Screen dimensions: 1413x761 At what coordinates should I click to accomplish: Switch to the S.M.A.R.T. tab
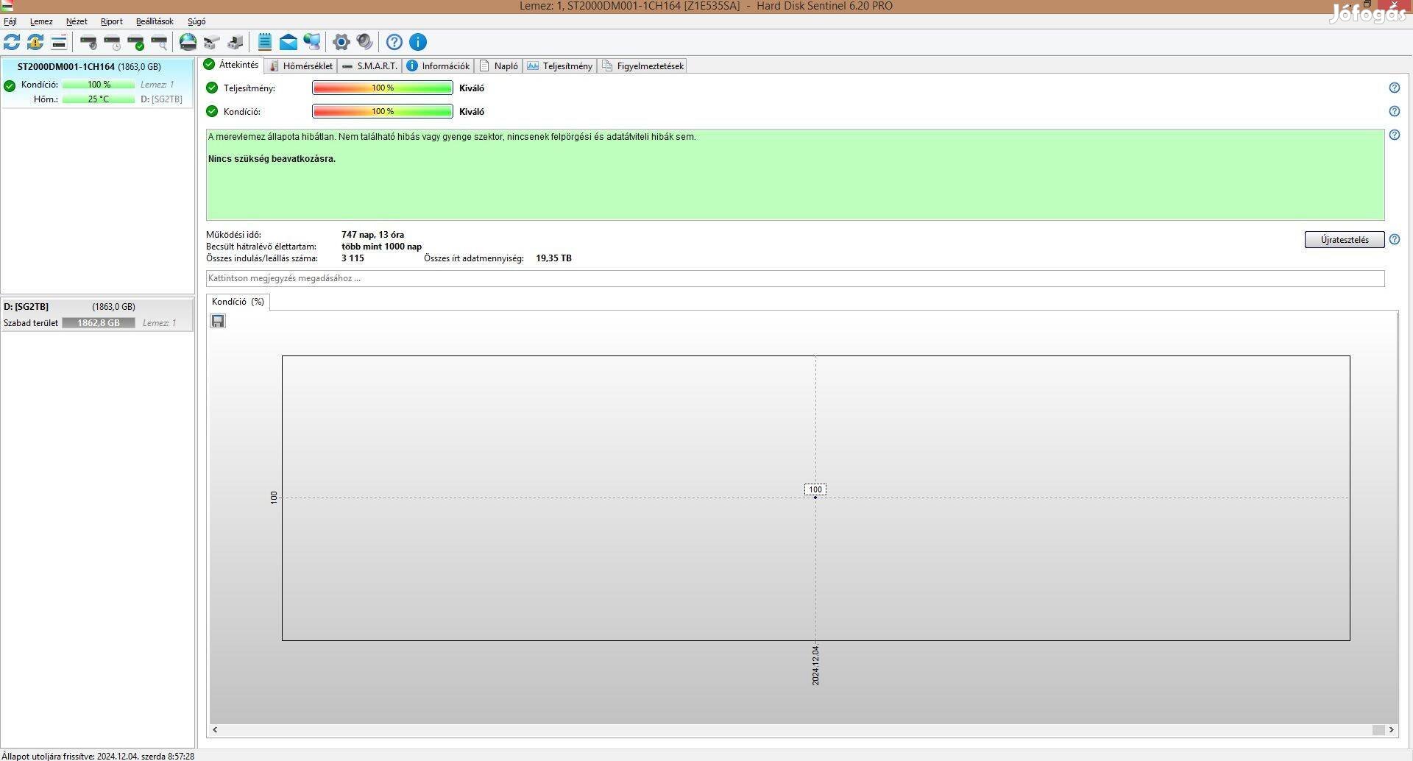click(x=370, y=66)
